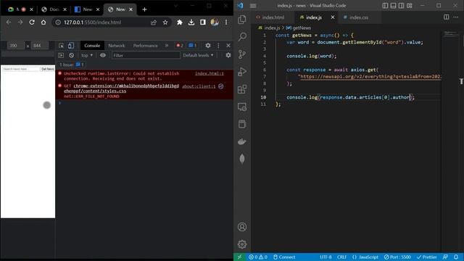Show more DevTools tabs chevron
This screenshot has width=464, height=261.
(167, 46)
